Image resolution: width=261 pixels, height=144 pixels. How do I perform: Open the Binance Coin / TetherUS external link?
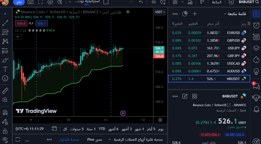click(229, 105)
